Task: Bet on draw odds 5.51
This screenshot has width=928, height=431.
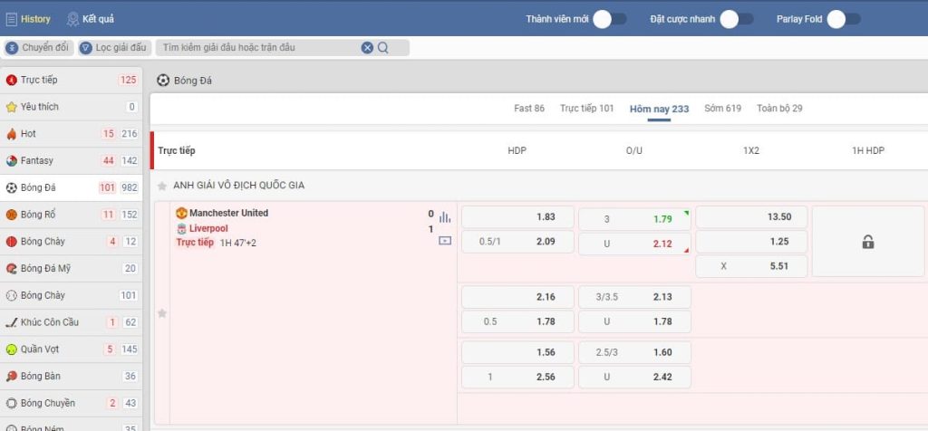Action: point(750,267)
